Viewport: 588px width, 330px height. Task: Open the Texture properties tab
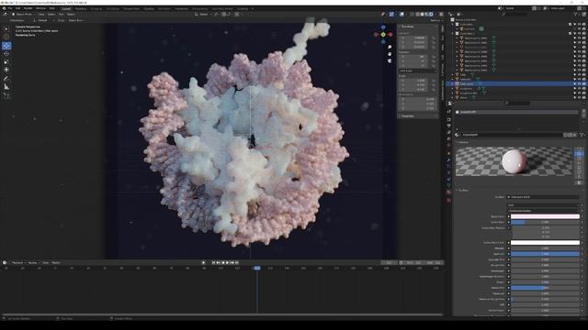[x=449, y=200]
